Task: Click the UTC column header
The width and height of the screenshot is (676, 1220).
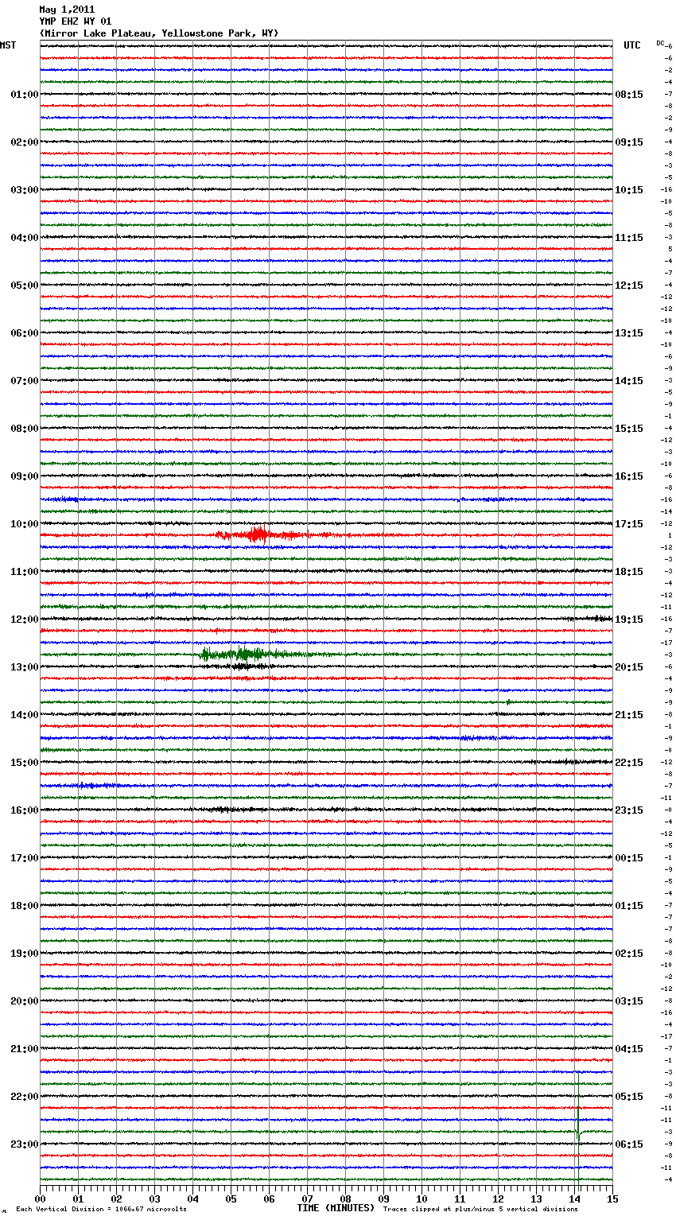Action: (x=631, y=45)
